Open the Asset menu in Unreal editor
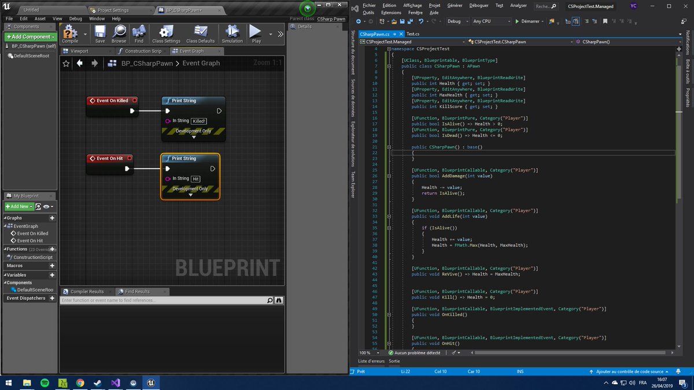Image resolution: width=694 pixels, height=390 pixels. click(40, 18)
